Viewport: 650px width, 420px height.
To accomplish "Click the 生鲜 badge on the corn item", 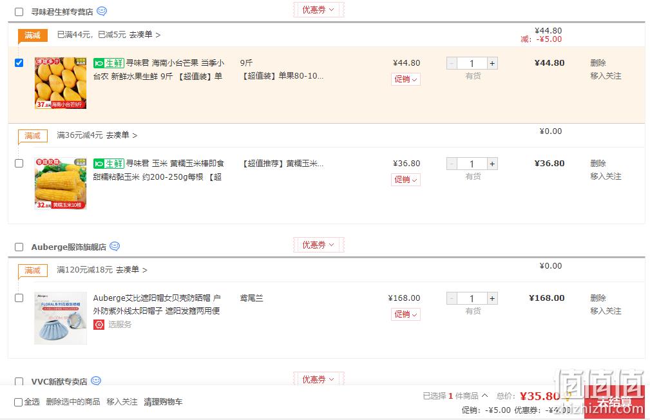I will (x=109, y=164).
